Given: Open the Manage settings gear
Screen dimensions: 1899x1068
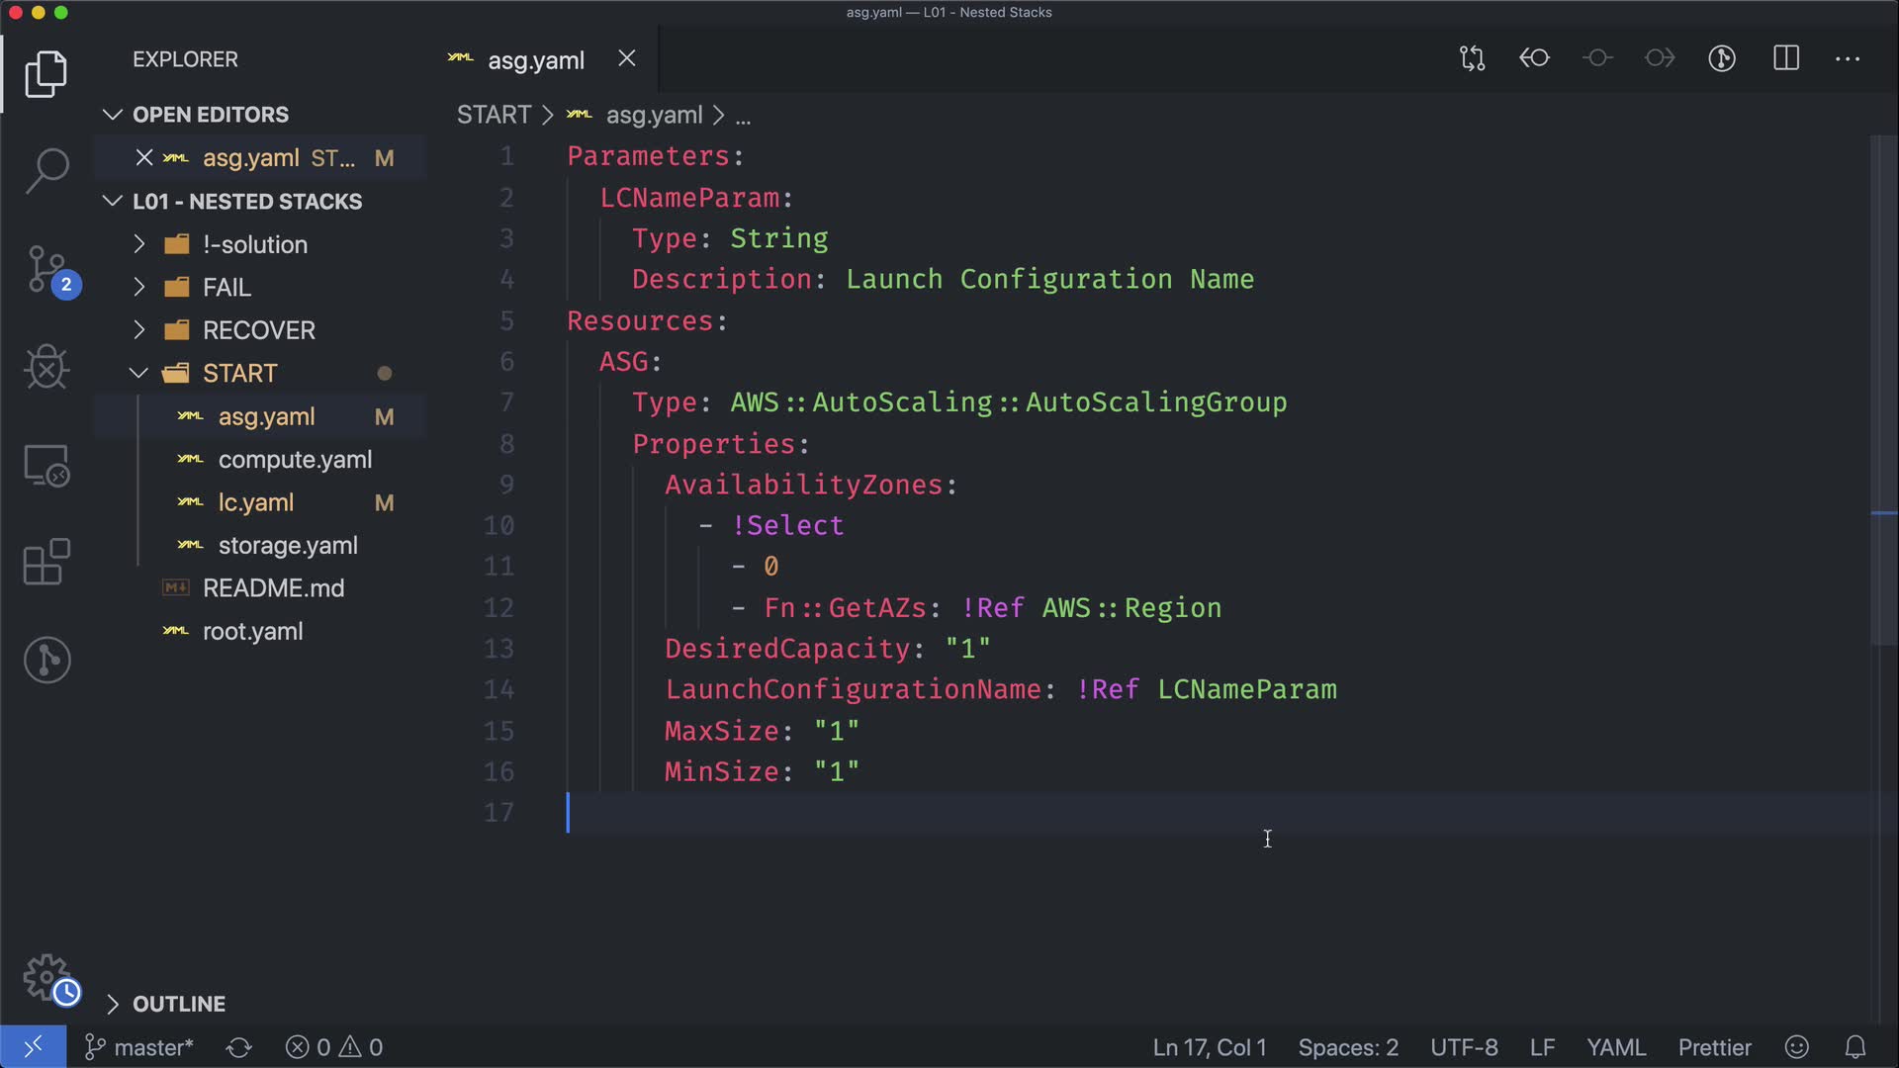Looking at the screenshot, I should point(46,977).
